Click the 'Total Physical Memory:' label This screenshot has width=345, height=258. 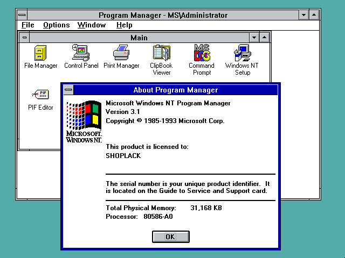point(141,208)
